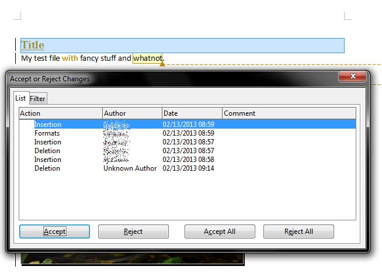This screenshot has height=273, width=382.
Task: Click the Comment column header
Action: [289, 113]
